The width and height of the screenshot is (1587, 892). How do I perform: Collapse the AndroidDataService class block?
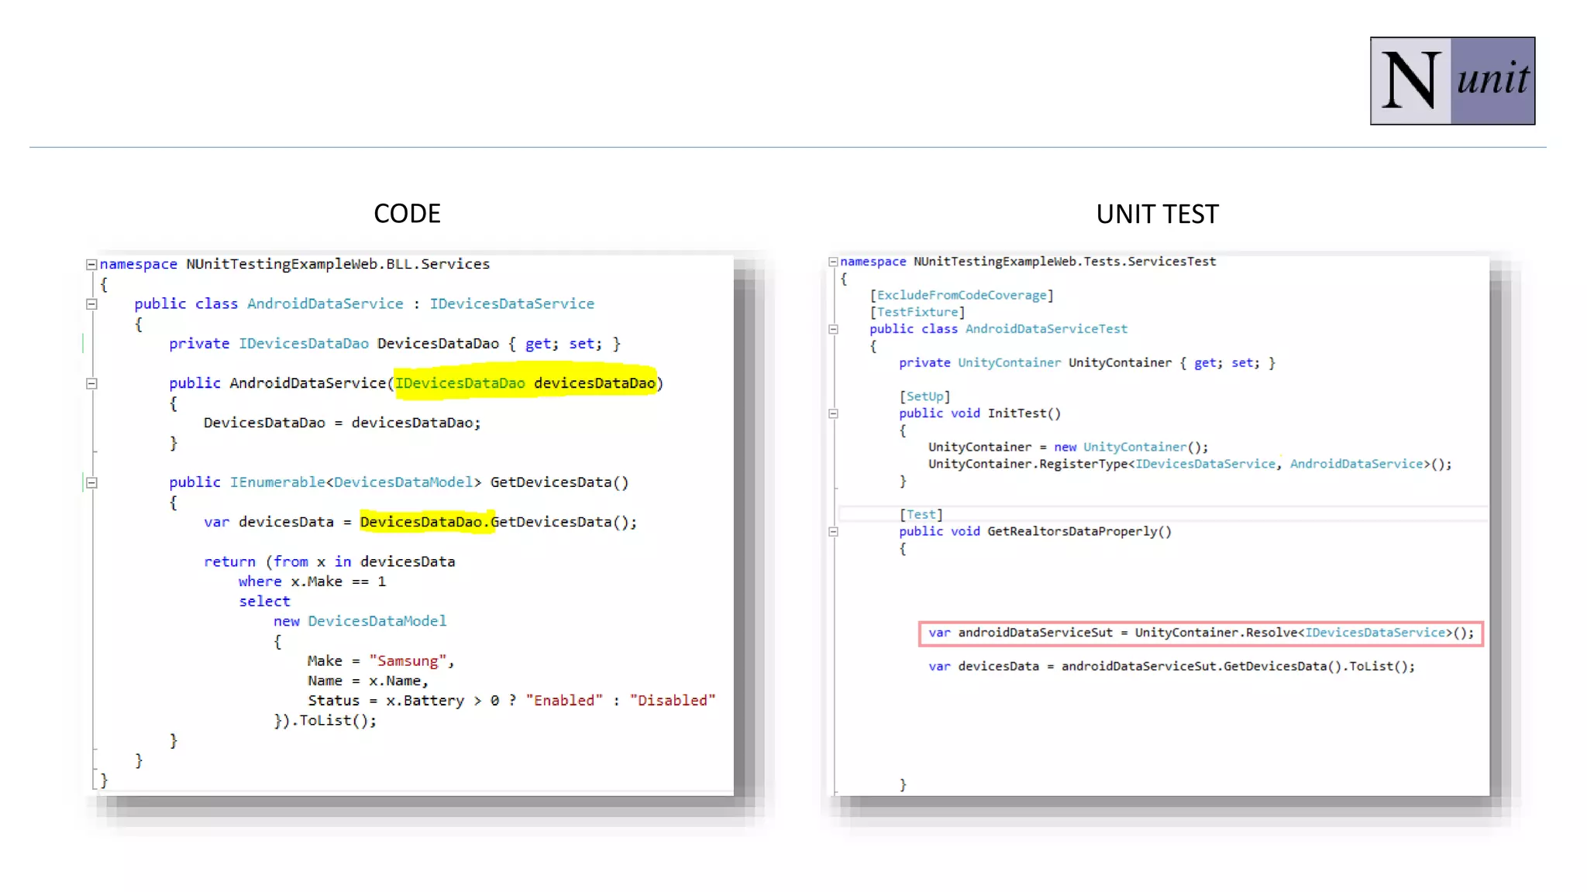[x=91, y=304]
